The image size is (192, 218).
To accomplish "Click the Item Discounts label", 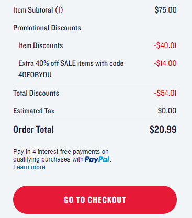I will tap(41, 45).
